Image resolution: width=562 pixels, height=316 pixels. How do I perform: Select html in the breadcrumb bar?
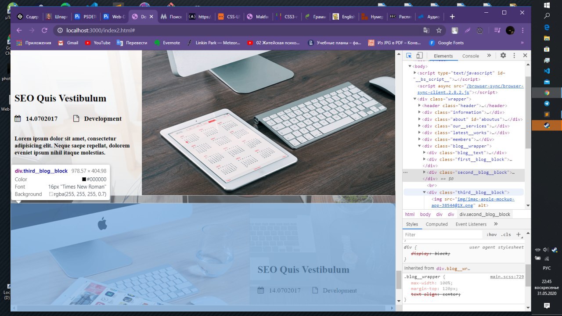[x=410, y=214]
